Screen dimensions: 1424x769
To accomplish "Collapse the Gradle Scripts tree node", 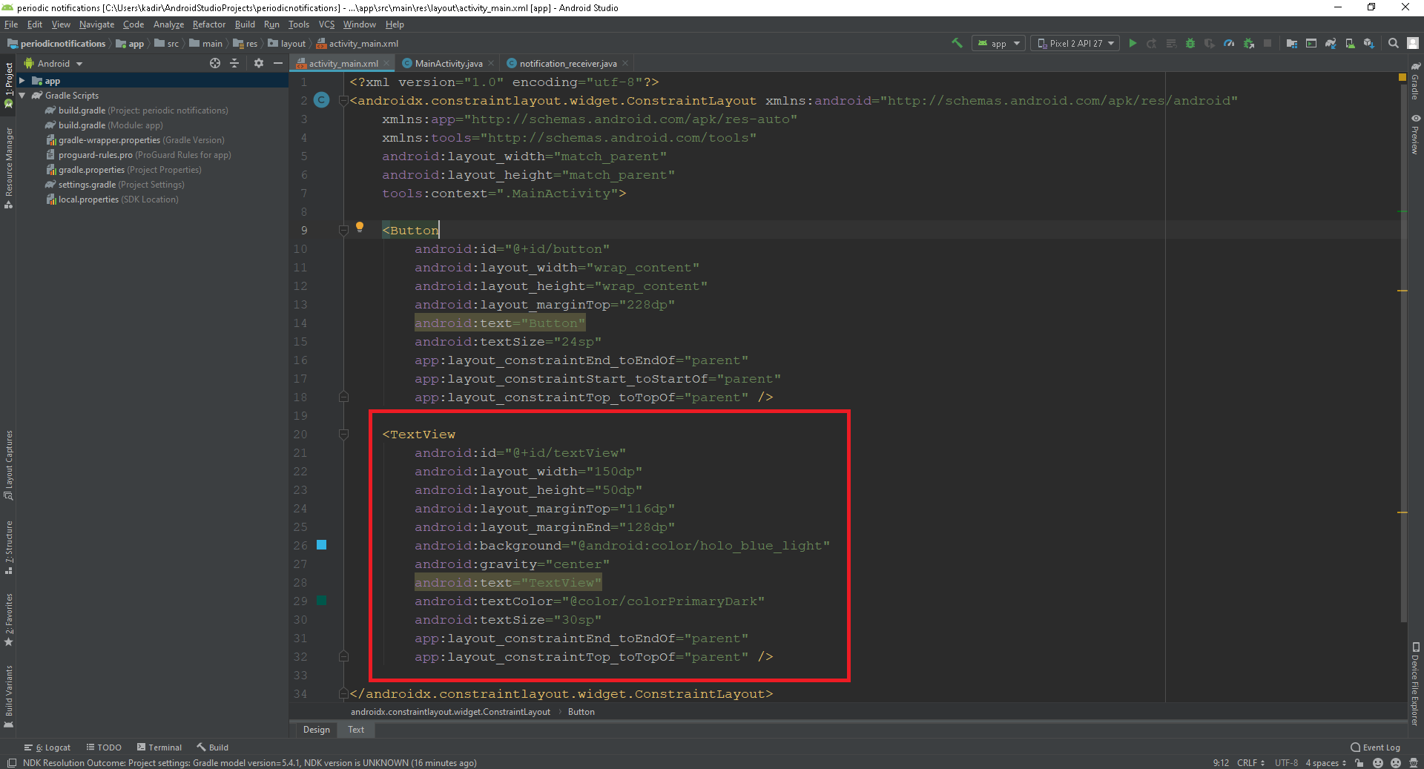I will pos(22,96).
